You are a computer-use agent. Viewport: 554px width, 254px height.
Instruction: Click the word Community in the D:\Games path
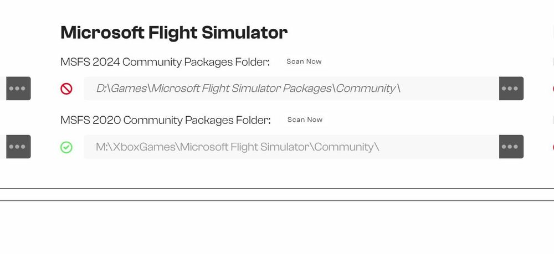[366, 89]
